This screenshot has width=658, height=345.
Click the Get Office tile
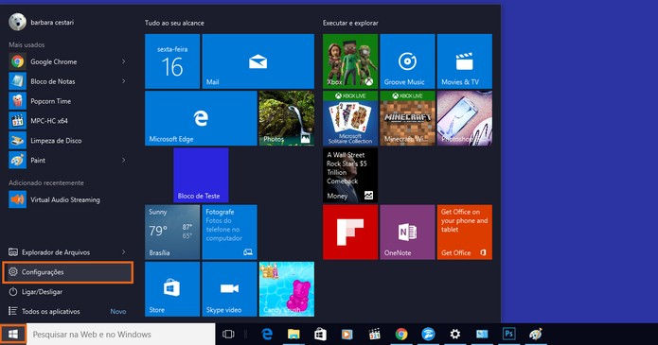click(465, 233)
